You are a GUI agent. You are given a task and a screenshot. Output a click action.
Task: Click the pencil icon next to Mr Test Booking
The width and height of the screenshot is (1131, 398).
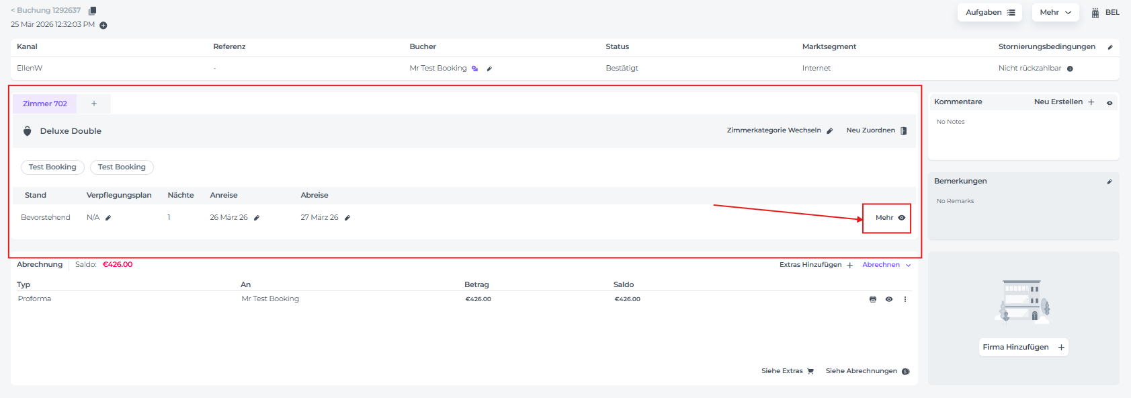489,69
